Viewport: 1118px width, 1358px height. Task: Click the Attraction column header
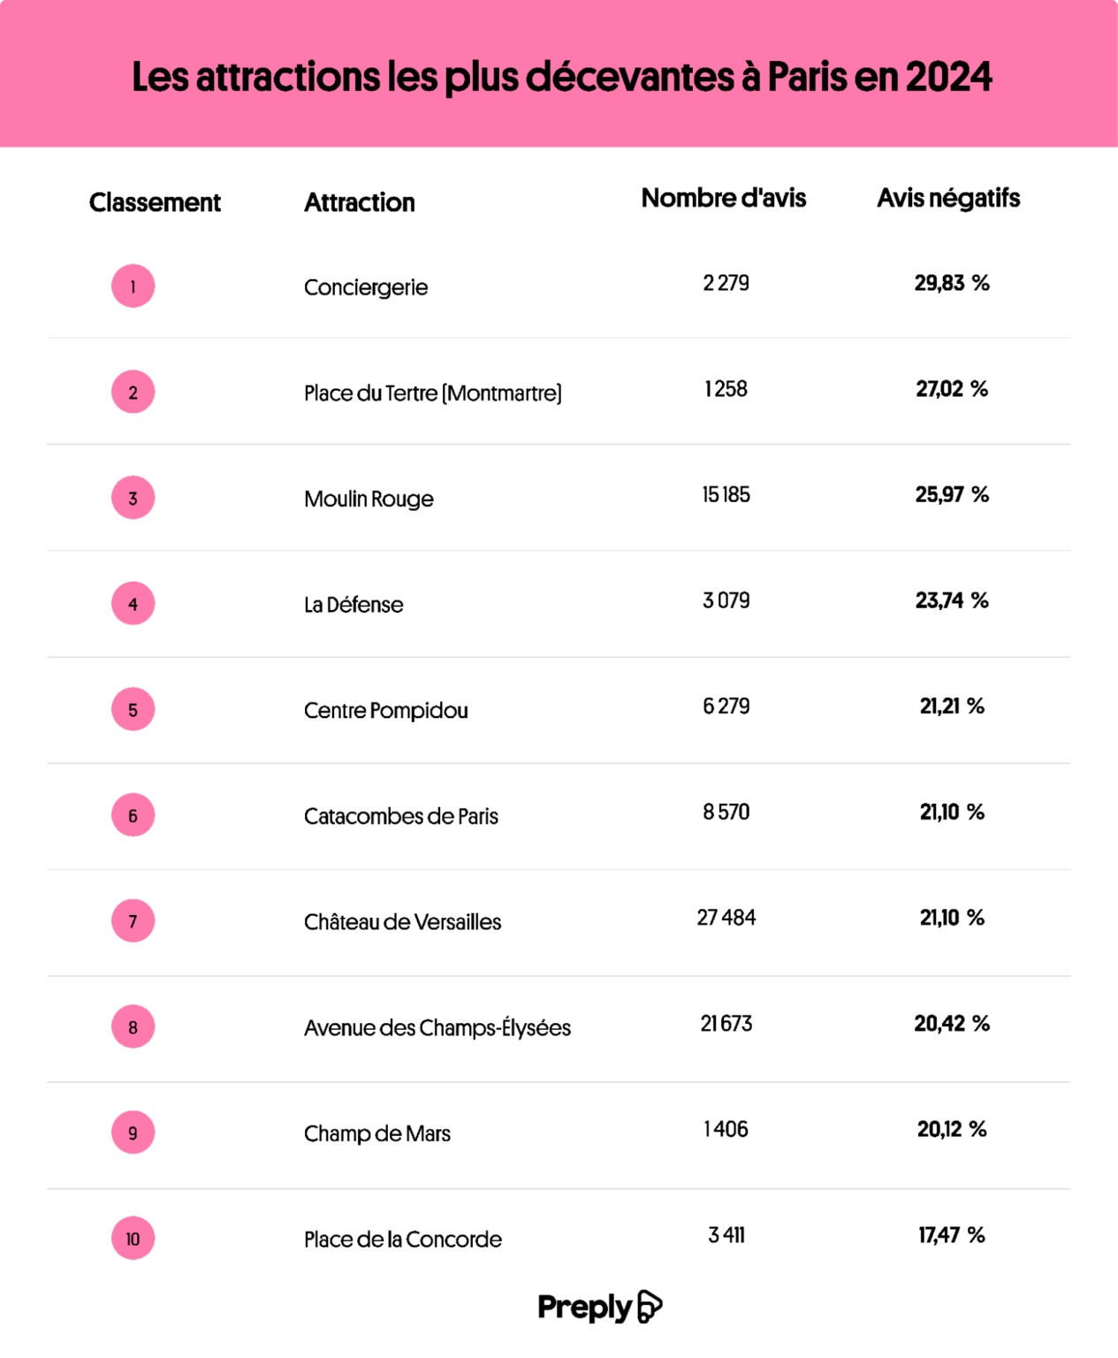pyautogui.click(x=360, y=202)
